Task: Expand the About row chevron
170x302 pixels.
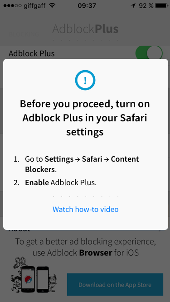Action: [160, 229]
